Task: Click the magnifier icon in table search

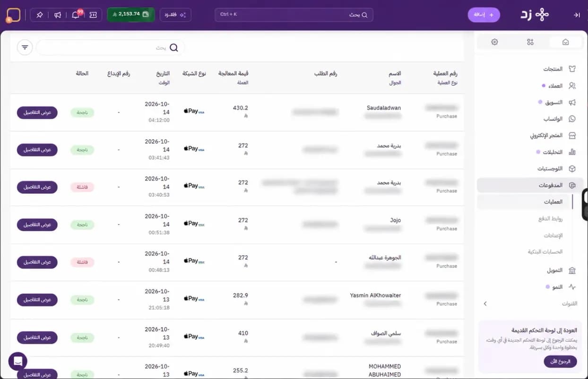Action: [174, 48]
